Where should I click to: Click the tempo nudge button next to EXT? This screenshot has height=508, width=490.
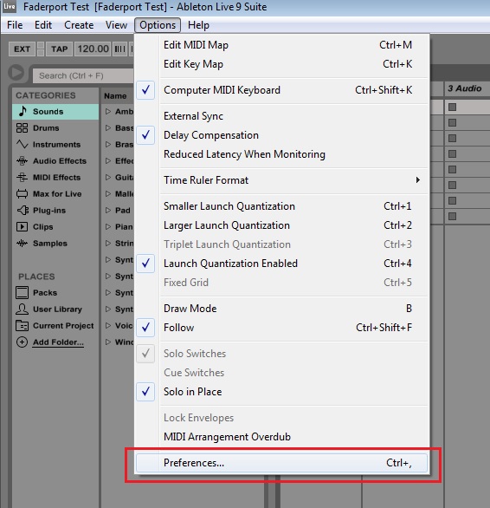(x=41, y=49)
